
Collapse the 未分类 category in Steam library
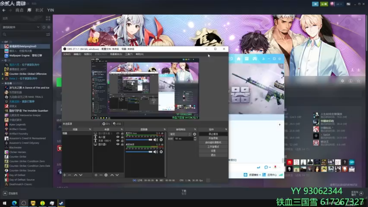3,83
